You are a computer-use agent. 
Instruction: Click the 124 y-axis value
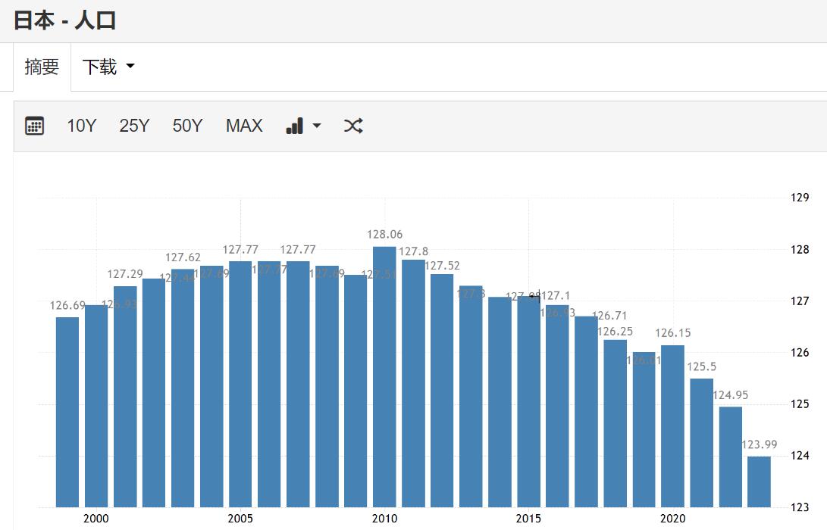tap(800, 456)
